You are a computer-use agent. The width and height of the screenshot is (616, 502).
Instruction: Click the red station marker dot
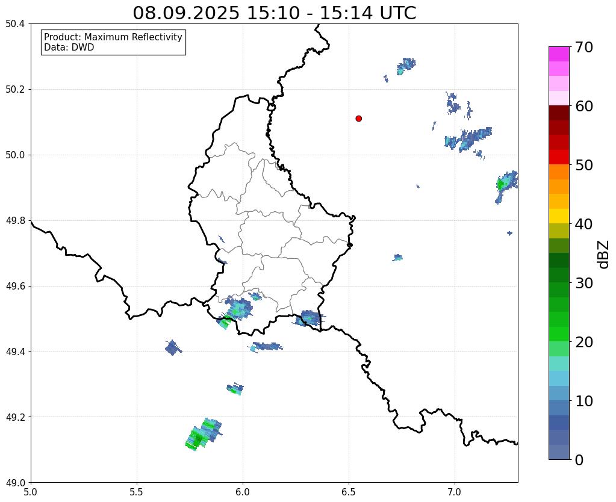click(x=359, y=118)
